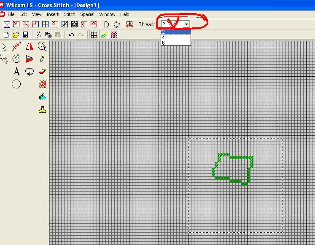Mirror selection horizontally with flip icon
The image size is (315, 245).
(x=30, y=46)
